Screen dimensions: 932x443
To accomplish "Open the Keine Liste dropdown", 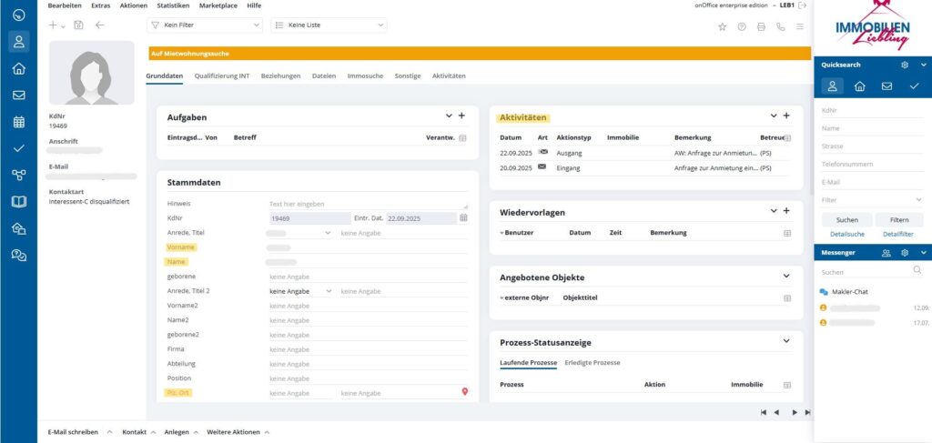I will 329,25.
